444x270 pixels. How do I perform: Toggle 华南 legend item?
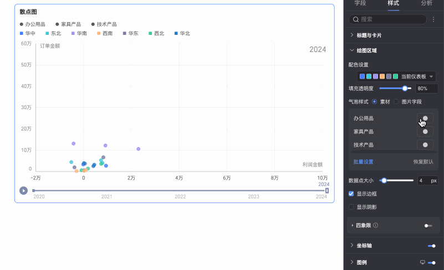(x=79, y=33)
